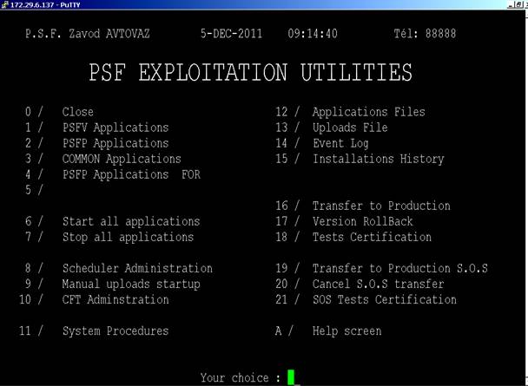Image resolution: width=528 pixels, height=386 pixels.
Task: Click the empty option number "5 /"
Action: (34, 190)
